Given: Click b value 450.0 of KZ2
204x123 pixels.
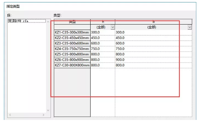Looking at the screenshot, I should point(153,38).
